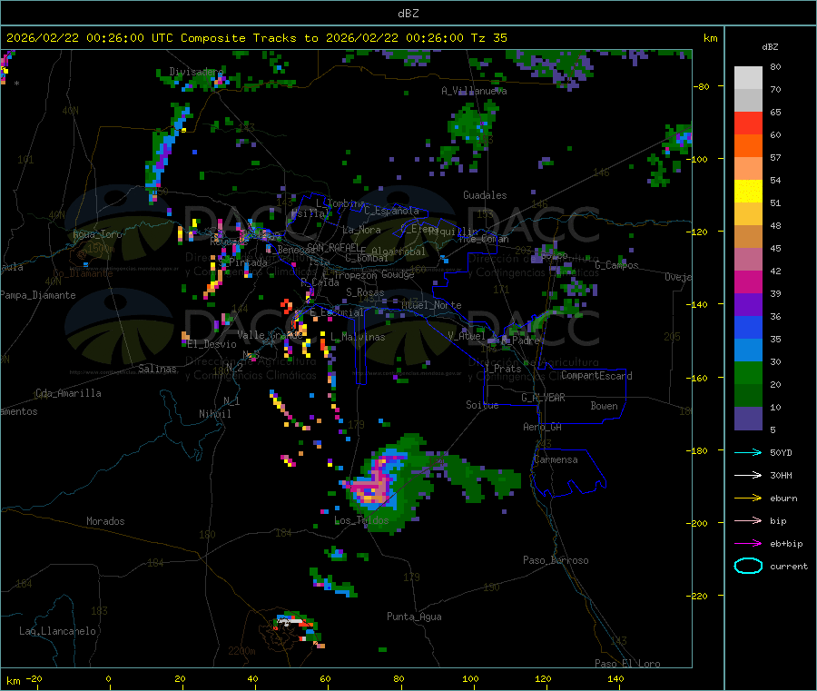Click the 'Paso_Barroso' map label

click(556, 560)
